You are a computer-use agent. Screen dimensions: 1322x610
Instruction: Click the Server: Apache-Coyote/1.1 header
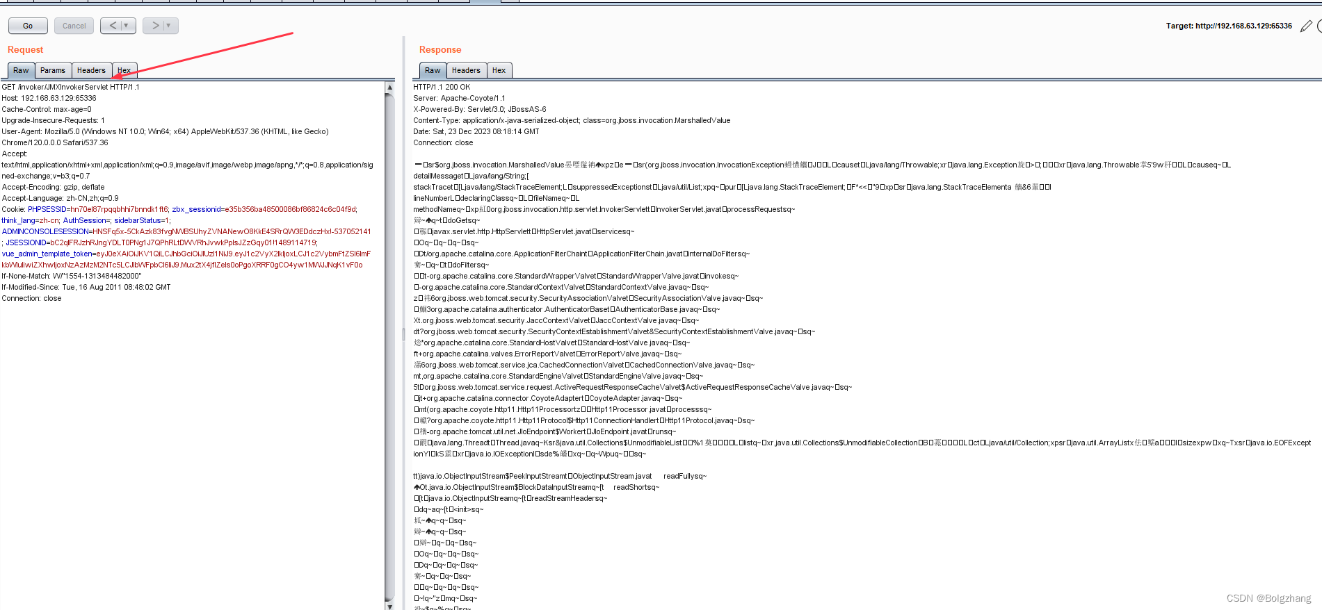point(459,98)
